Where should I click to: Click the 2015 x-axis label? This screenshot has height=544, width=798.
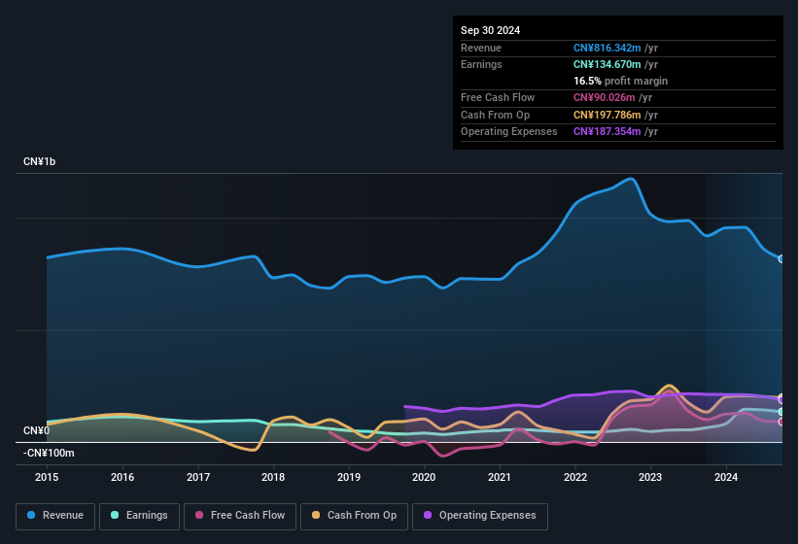[47, 477]
